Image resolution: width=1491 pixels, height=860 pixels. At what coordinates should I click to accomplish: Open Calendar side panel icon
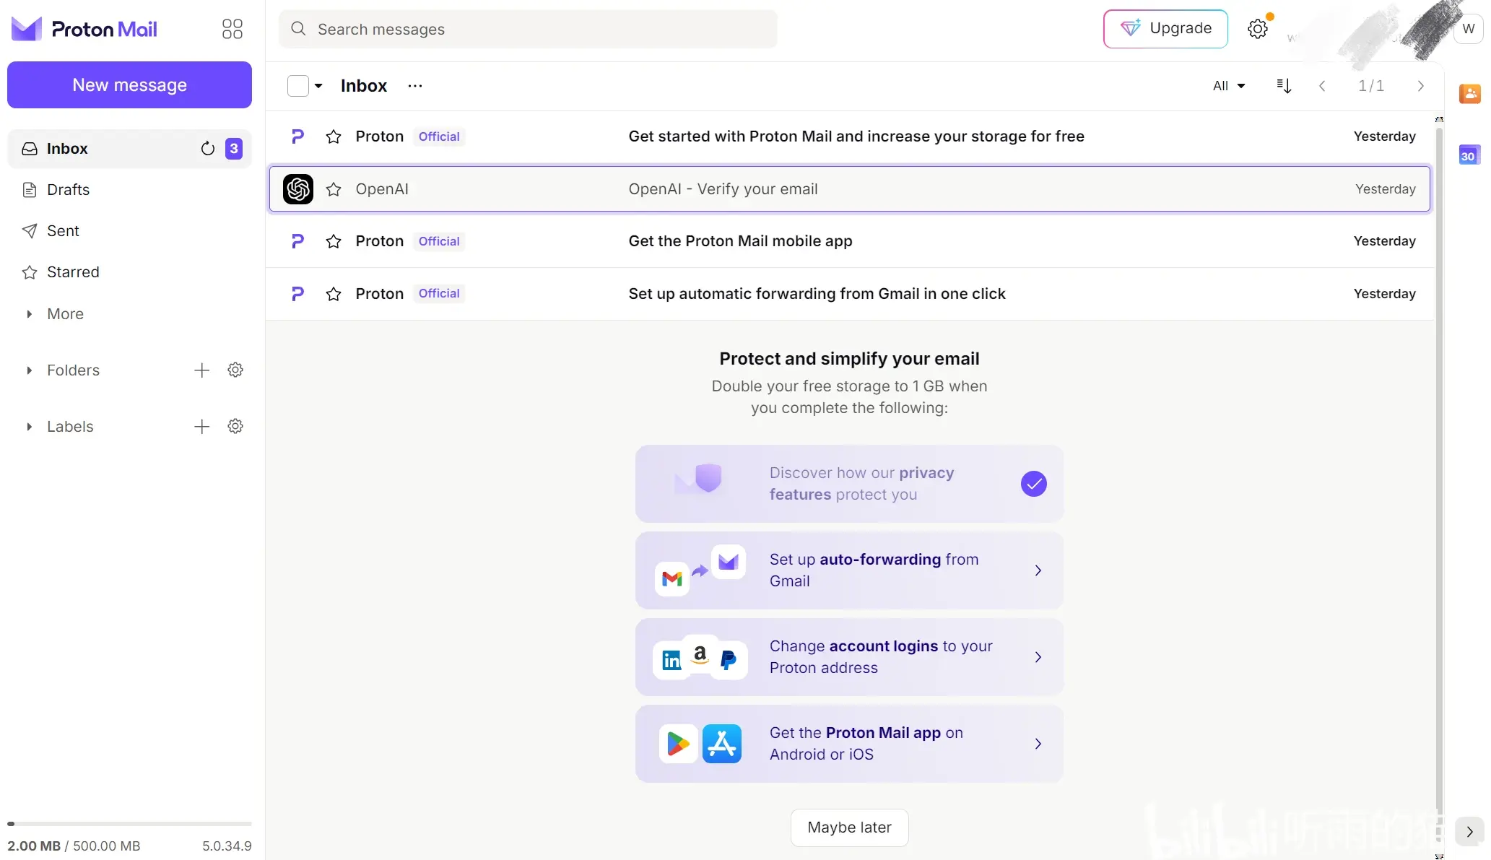coord(1469,155)
